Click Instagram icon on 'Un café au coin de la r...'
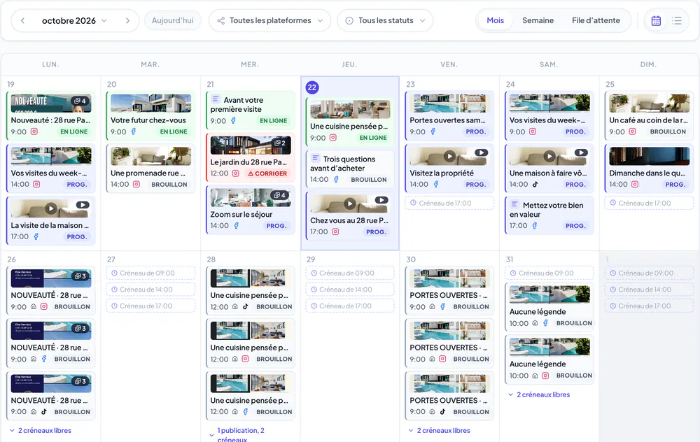Screen dimensions: 700x442 click(632, 131)
